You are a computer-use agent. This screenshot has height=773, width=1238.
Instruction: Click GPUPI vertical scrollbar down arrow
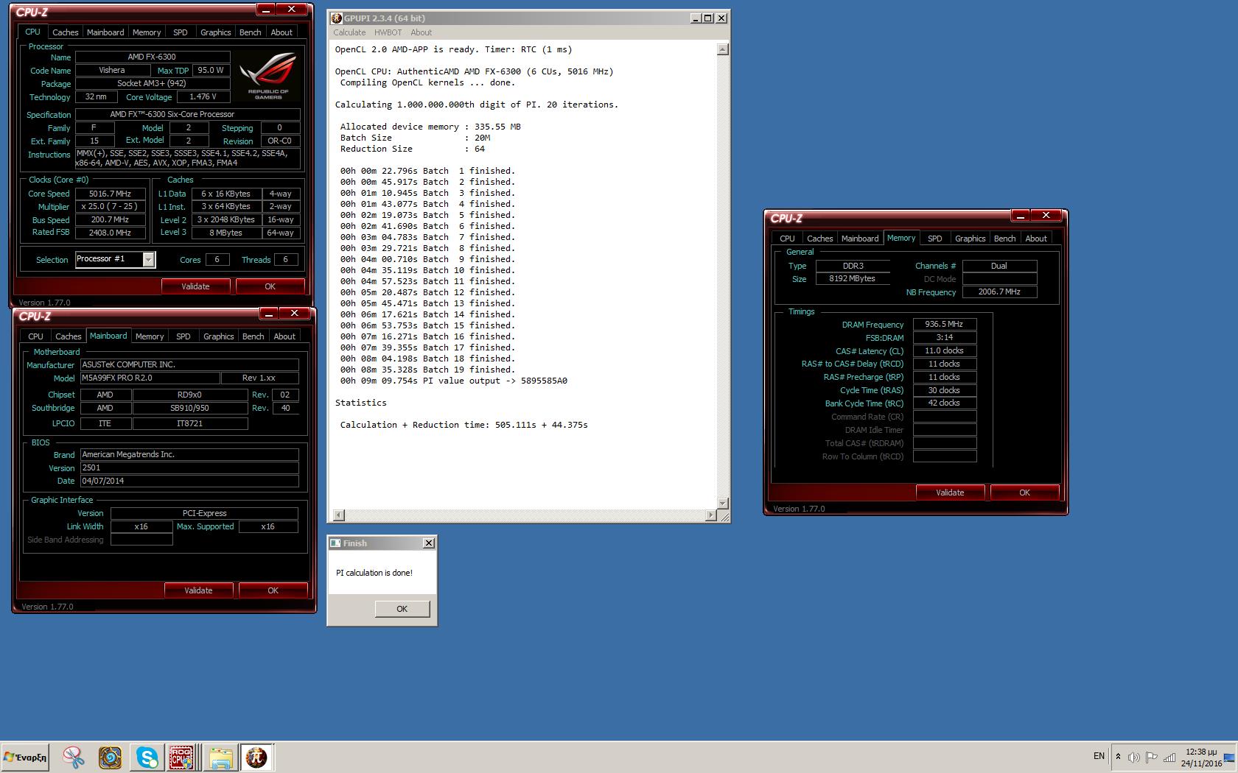(723, 503)
